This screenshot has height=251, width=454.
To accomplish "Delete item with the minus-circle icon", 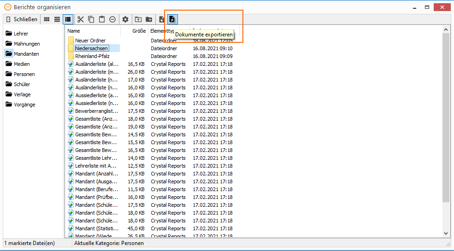I will 112,19.
